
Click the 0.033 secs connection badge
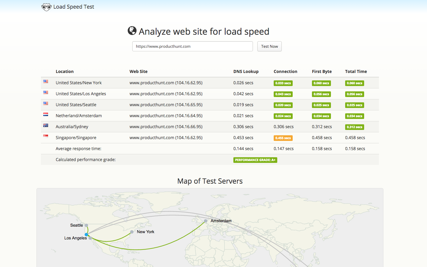coord(283,83)
